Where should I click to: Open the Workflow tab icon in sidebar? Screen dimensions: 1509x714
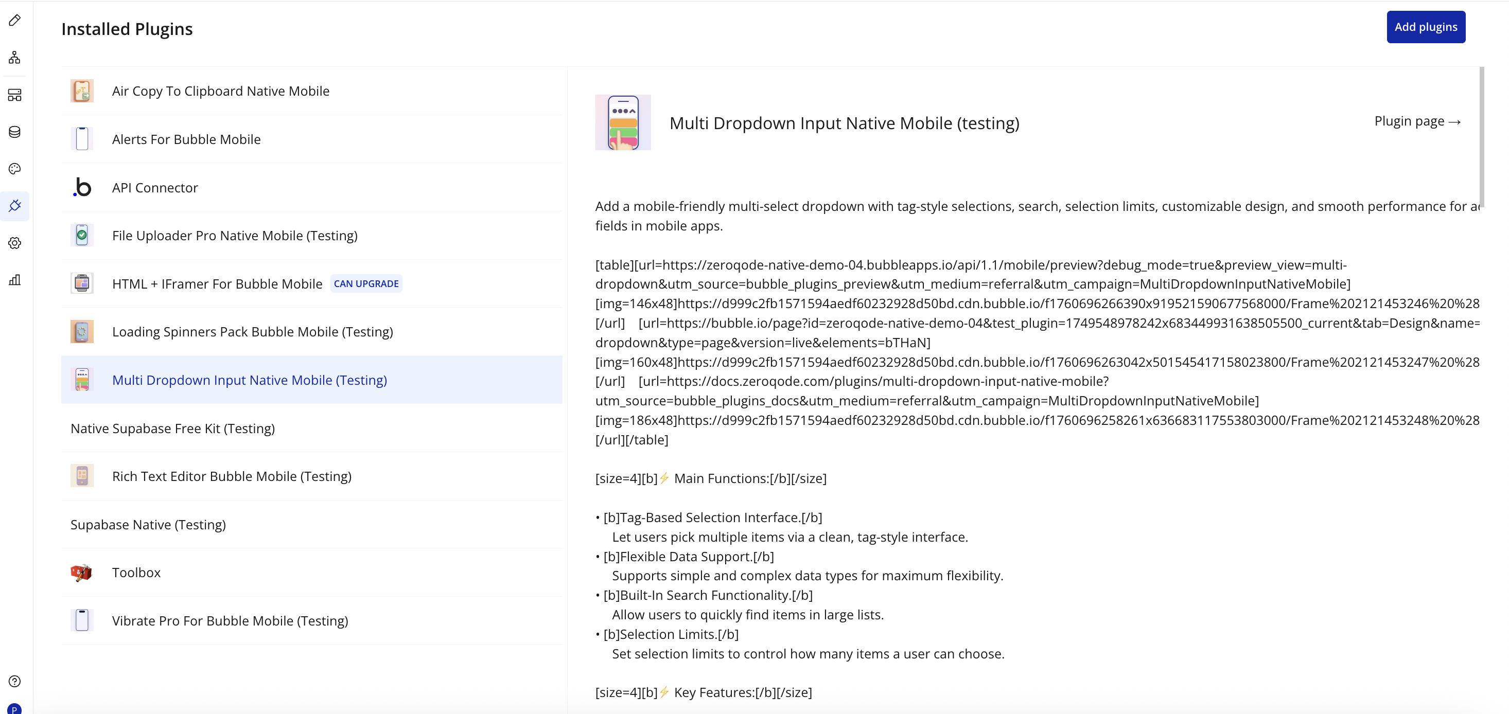(x=14, y=58)
